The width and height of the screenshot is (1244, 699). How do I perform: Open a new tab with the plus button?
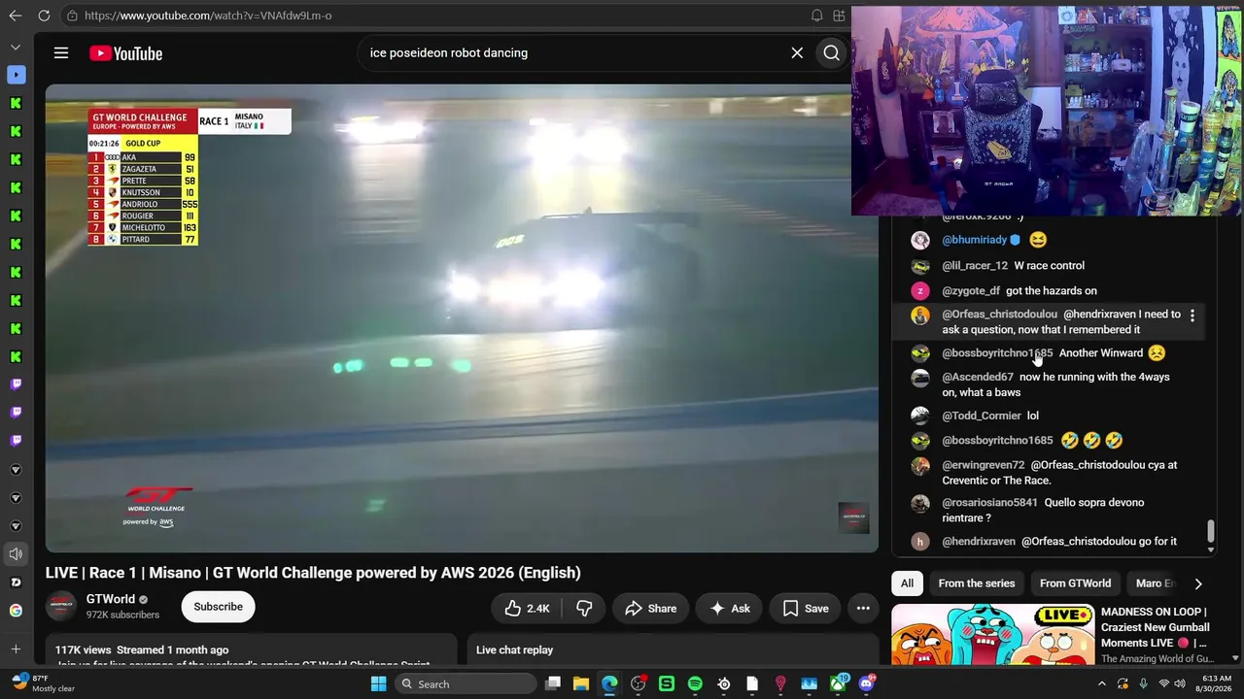pyautogui.click(x=16, y=649)
